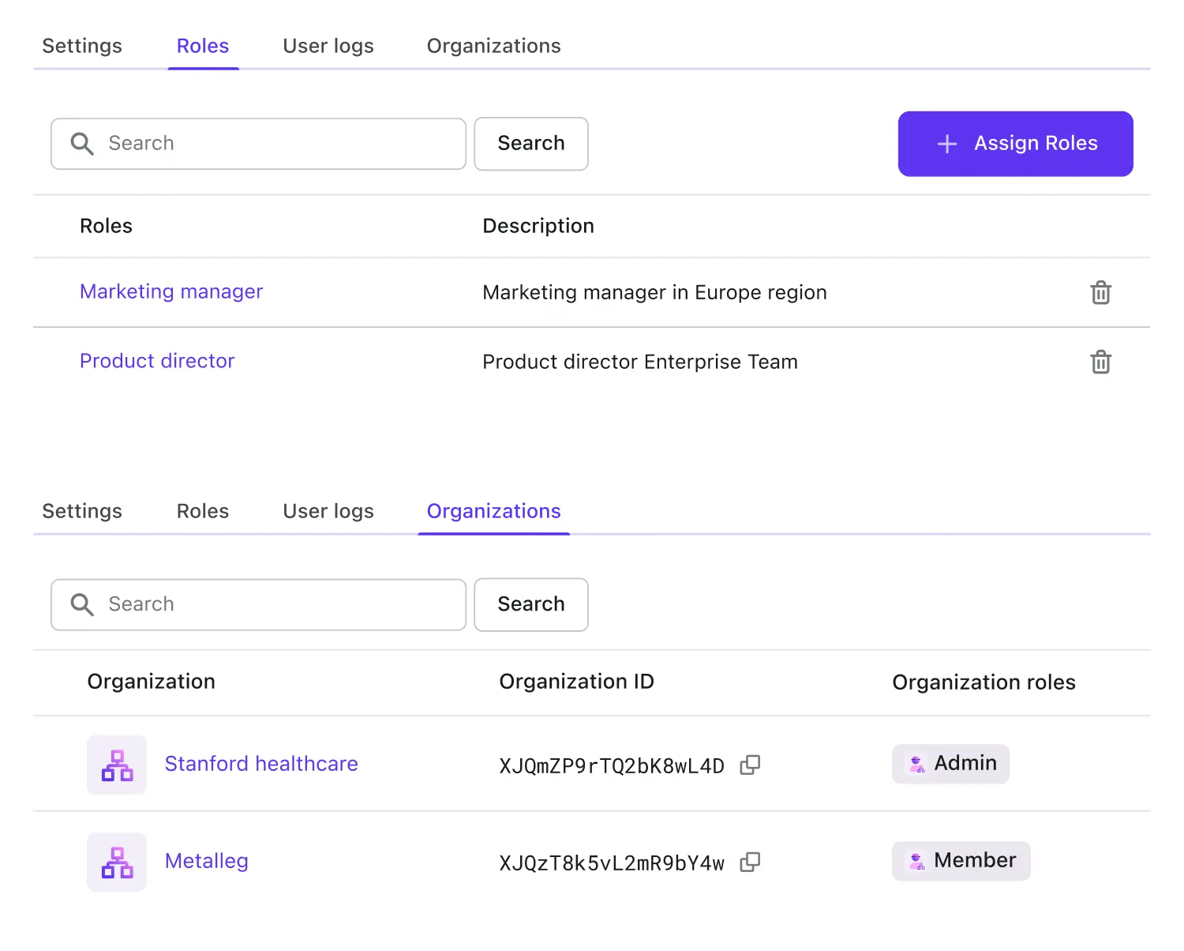Open the Organizations tab in the top panel
This screenshot has height=951, width=1184.
pos(494,46)
